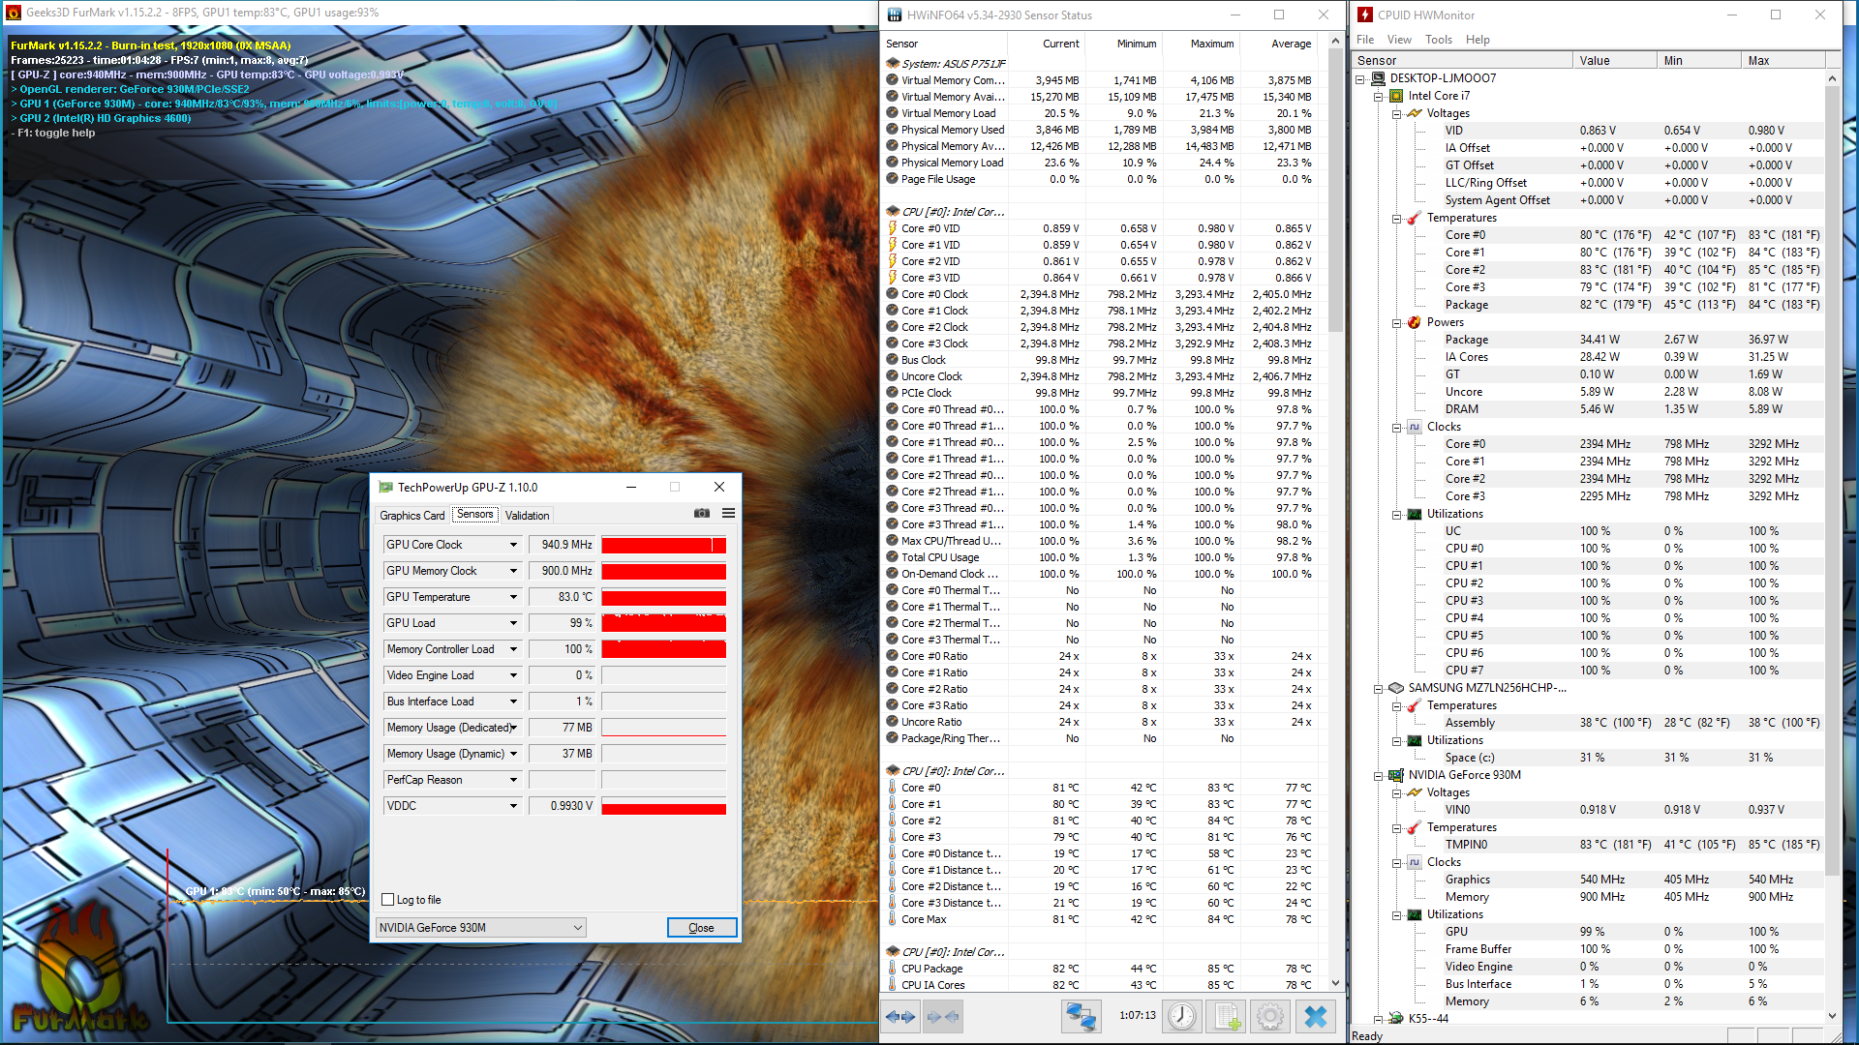Click Value column header in HWMonitor
Viewport: 1859px width, 1045px height.
(1615, 61)
